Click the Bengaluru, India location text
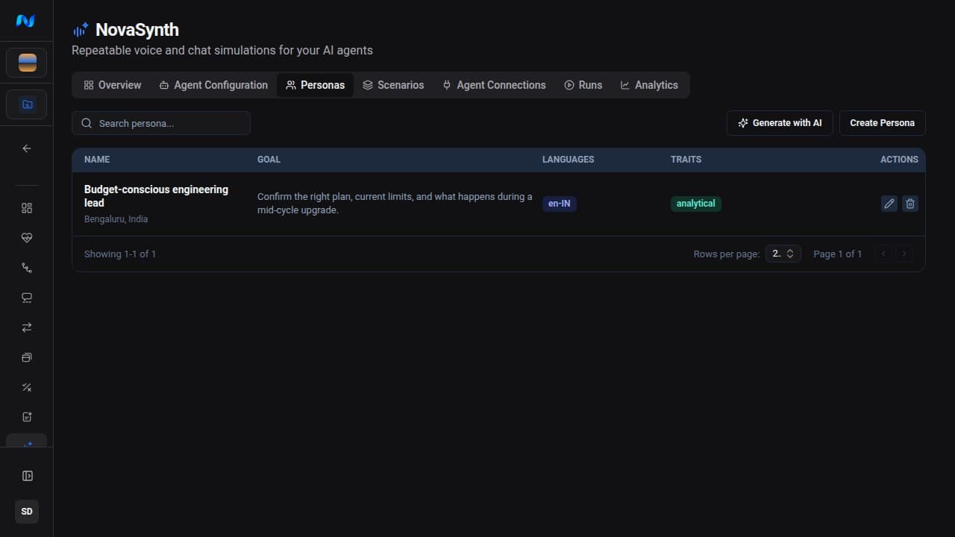The width and height of the screenshot is (955, 537). (116, 219)
